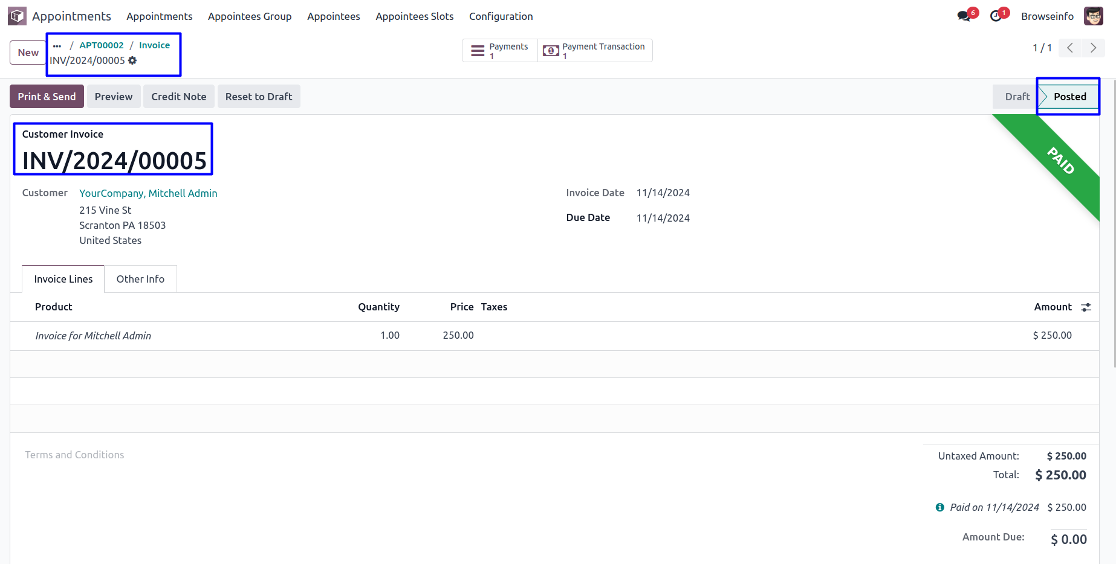Open Payment Transaction smart button

(595, 51)
